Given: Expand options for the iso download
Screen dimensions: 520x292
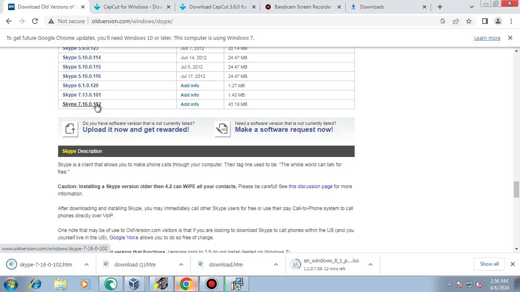Looking at the screenshot, I should pos(370,264).
